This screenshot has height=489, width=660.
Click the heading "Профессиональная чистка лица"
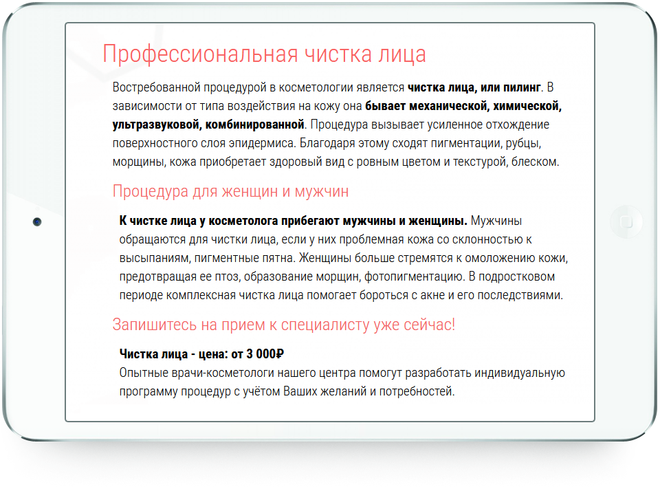[264, 55]
